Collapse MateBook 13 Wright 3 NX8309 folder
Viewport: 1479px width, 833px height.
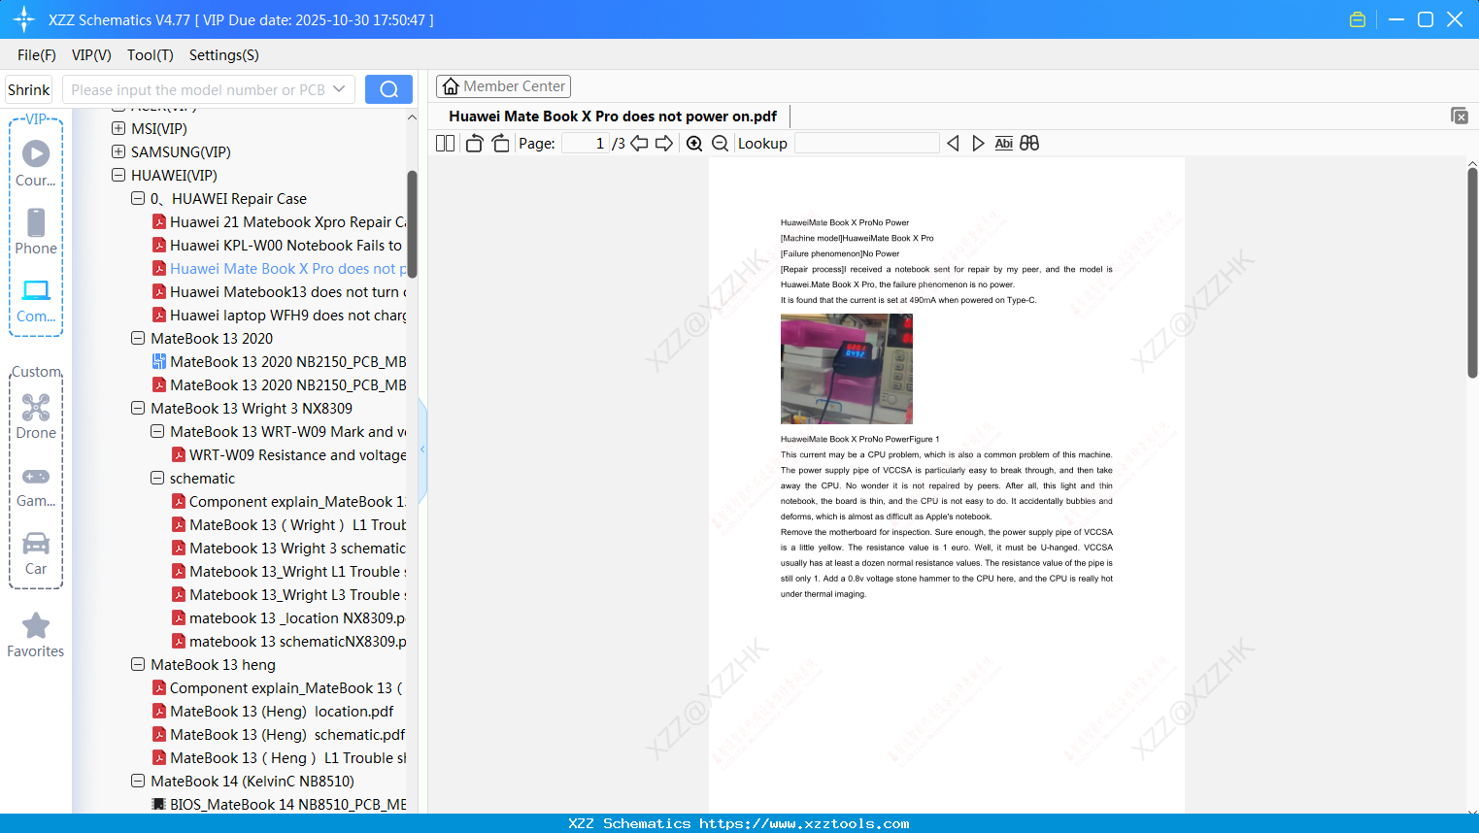pyautogui.click(x=138, y=408)
